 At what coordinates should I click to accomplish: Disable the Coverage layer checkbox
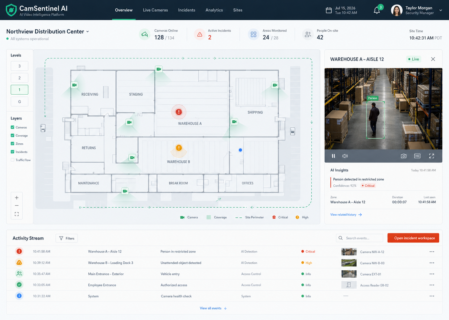coord(12,136)
